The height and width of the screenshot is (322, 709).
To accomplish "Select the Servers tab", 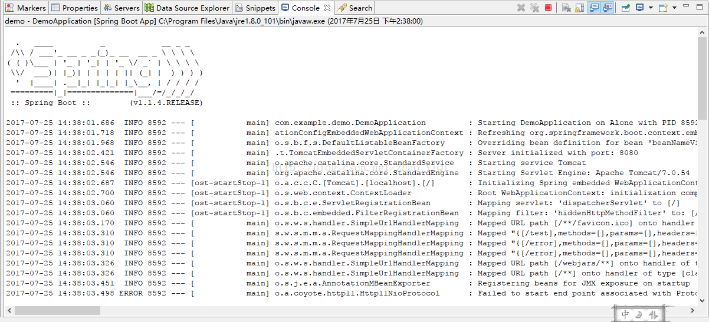I will pyautogui.click(x=122, y=8).
